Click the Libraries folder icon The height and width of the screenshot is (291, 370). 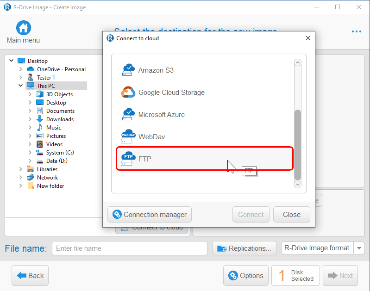31,169
